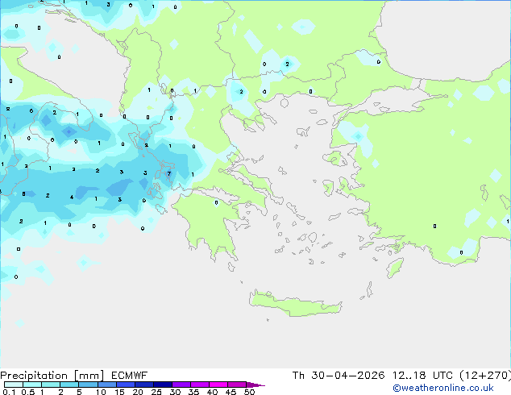Click the "35" legend scale label
Screen dimensions: 511x395
point(193,392)
